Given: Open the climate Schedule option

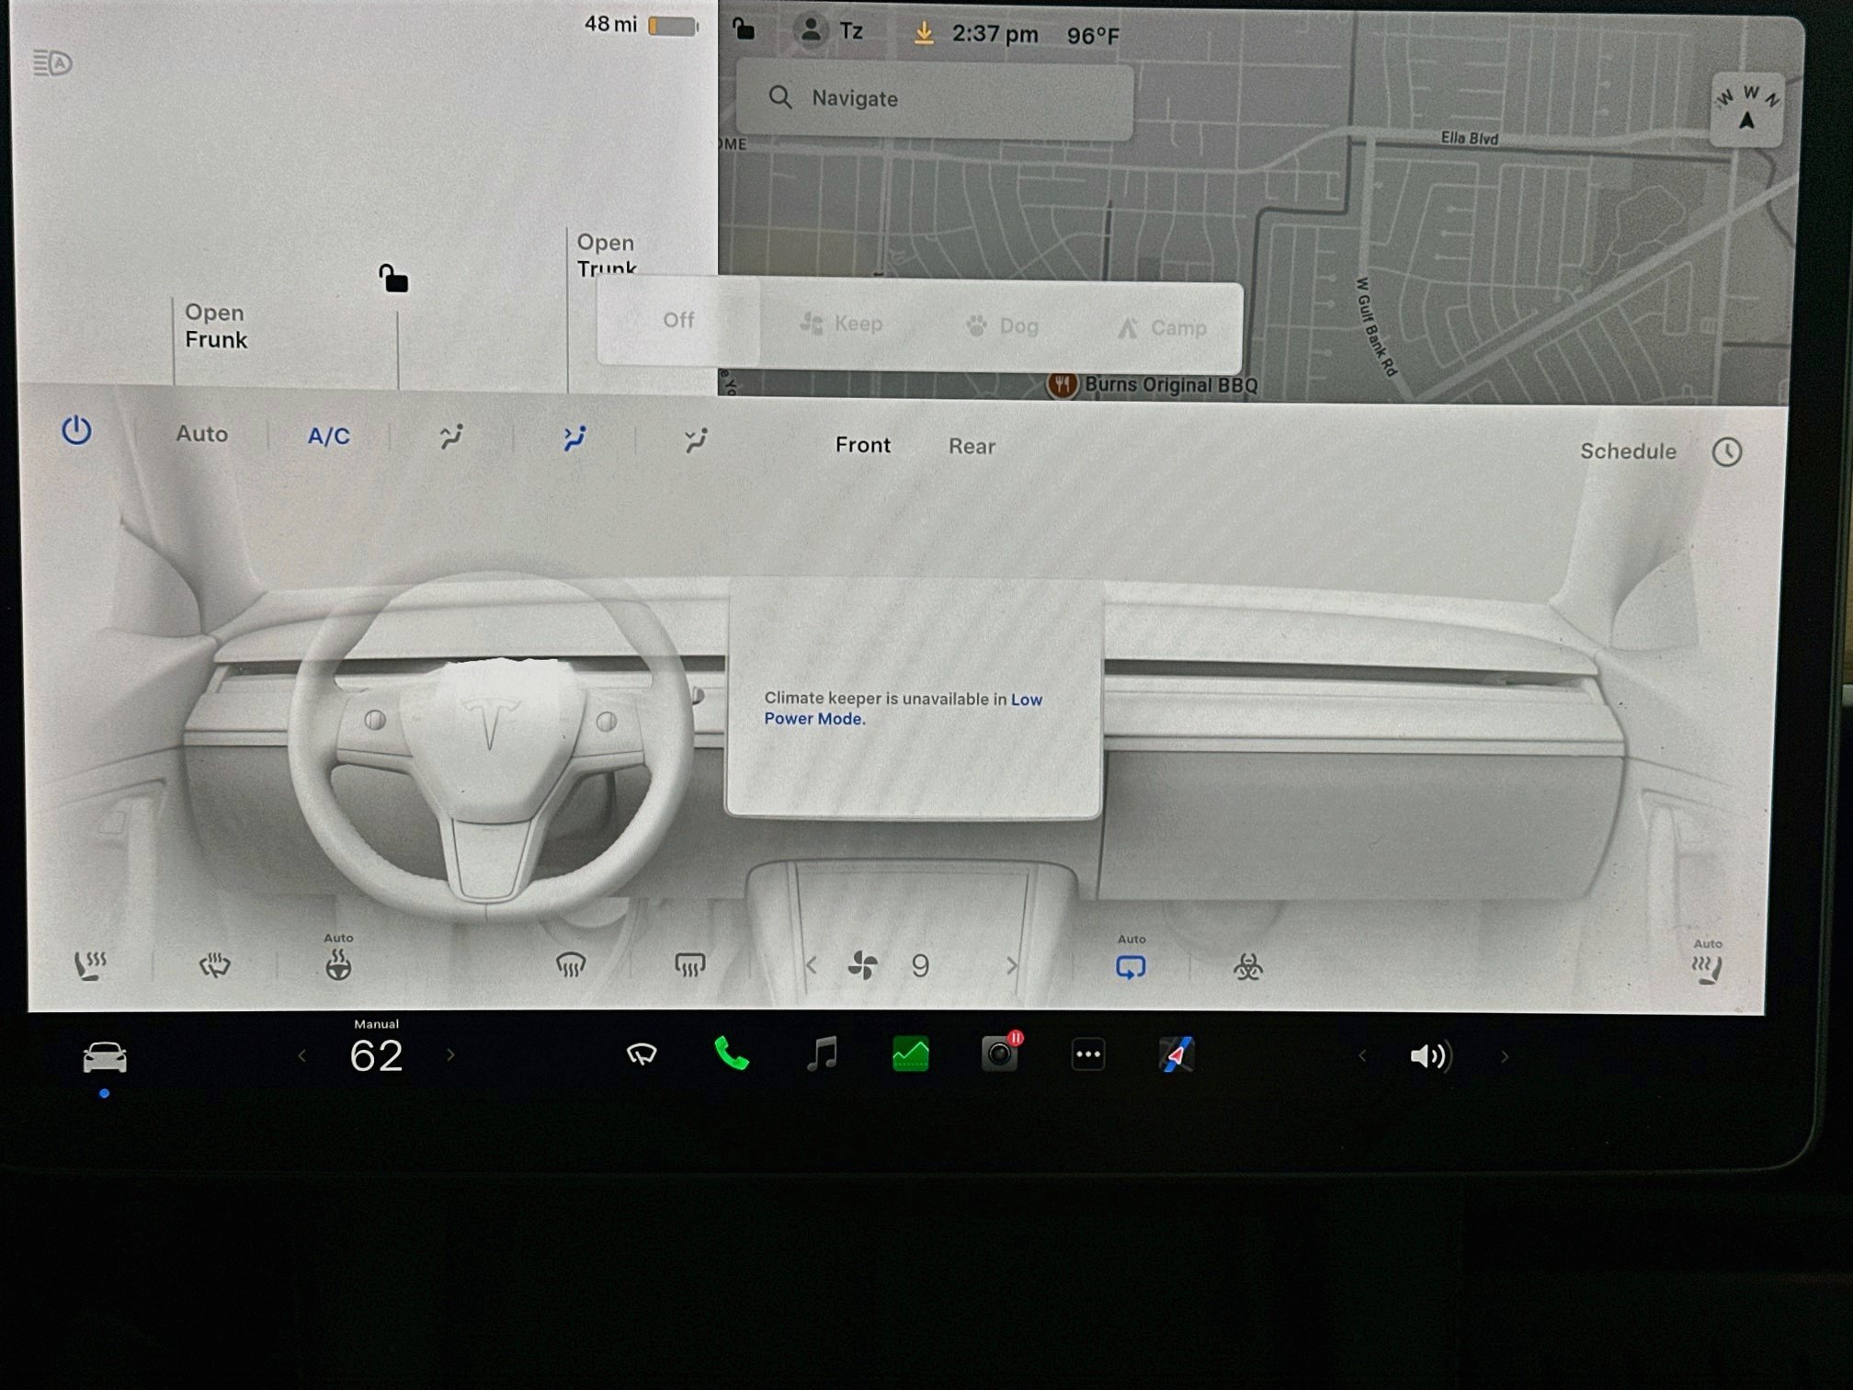Looking at the screenshot, I should pyautogui.click(x=1628, y=451).
